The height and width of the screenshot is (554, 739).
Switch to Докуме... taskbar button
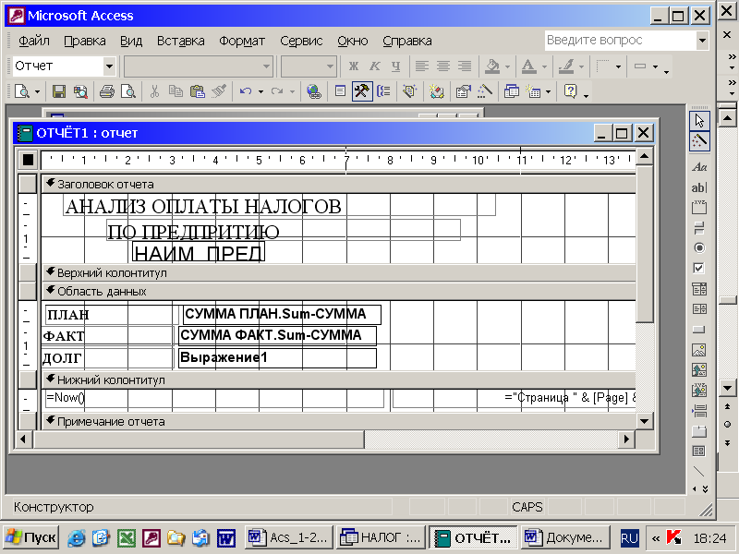click(565, 537)
